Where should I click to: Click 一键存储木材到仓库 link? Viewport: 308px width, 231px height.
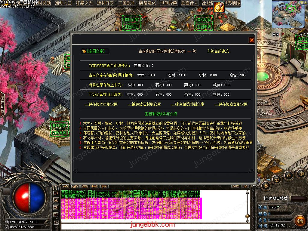tap(101, 104)
